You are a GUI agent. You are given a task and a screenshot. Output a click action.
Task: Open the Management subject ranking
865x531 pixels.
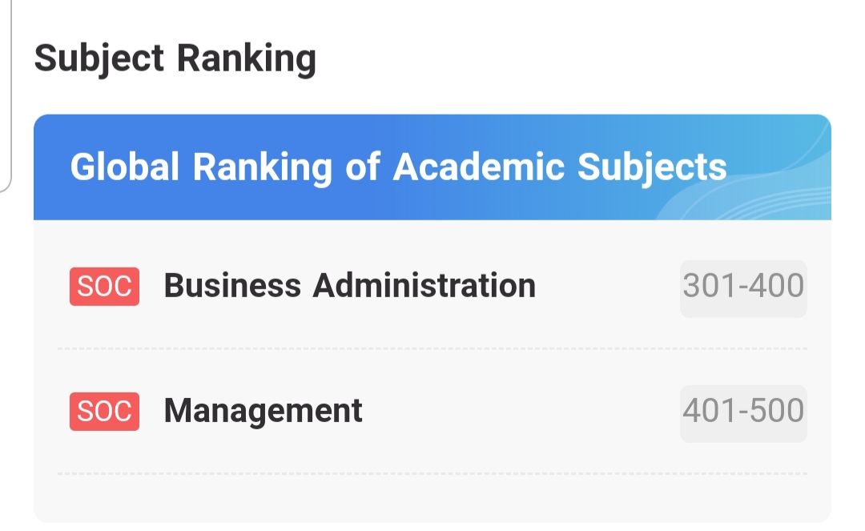263,411
